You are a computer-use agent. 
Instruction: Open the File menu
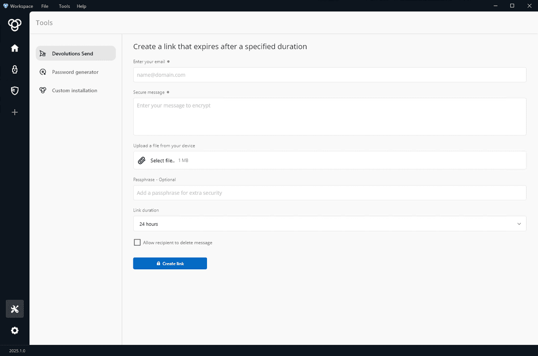click(45, 6)
